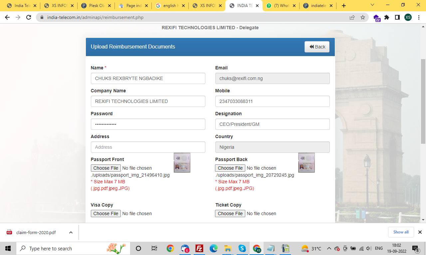This screenshot has height=255, width=426.
Task: Click the Back button in form header
Action: (317, 47)
